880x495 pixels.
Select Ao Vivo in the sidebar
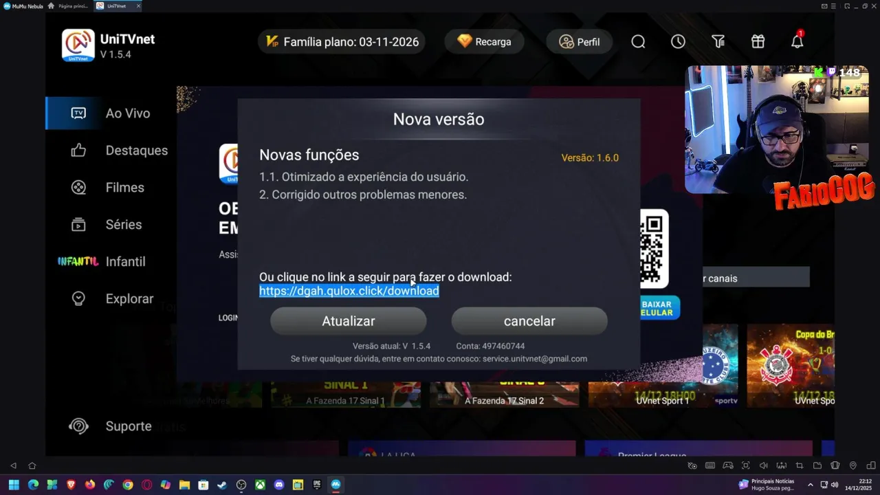coord(111,113)
